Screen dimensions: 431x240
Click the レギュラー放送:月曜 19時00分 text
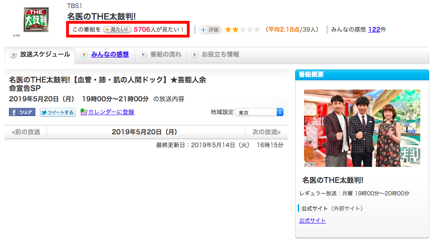(x=354, y=193)
